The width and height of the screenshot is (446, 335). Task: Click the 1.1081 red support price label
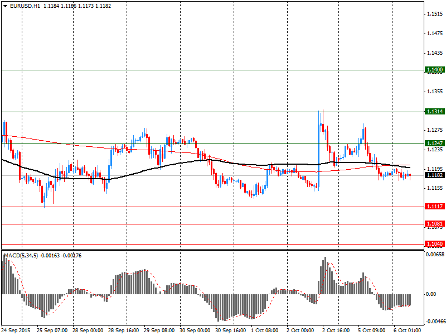[x=435, y=224]
